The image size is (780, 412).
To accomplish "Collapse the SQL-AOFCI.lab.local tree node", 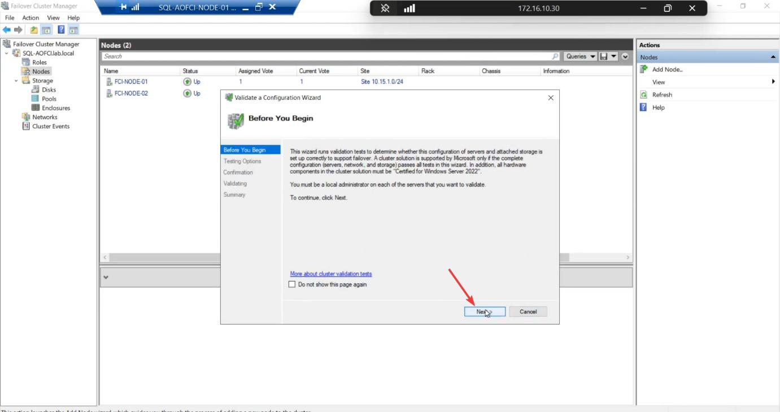I will (x=7, y=53).
